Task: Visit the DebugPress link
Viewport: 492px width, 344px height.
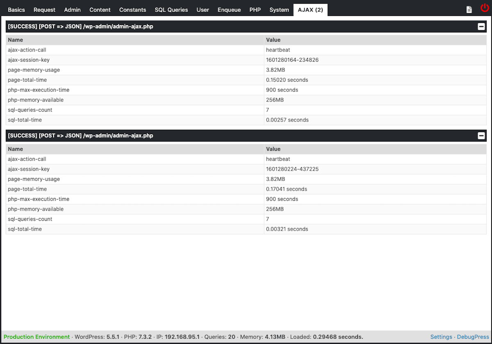Action: [x=473, y=337]
